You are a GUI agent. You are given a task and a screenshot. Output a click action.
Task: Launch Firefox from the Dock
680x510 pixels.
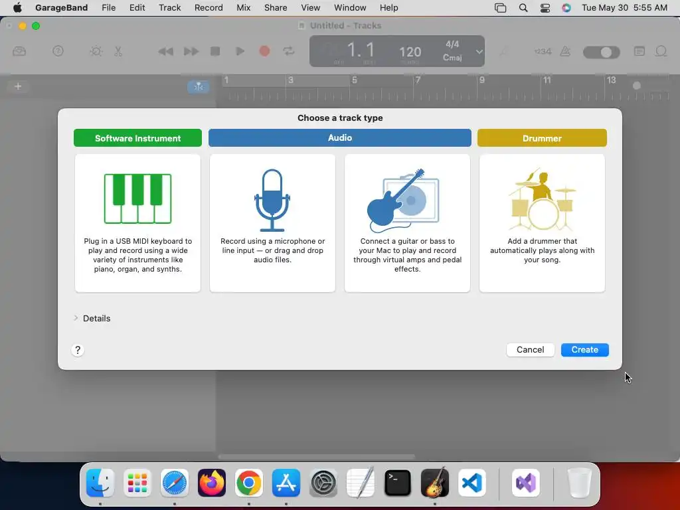click(x=212, y=483)
